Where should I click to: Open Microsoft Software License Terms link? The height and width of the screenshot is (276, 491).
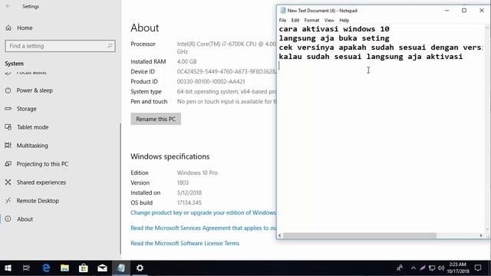(185, 243)
